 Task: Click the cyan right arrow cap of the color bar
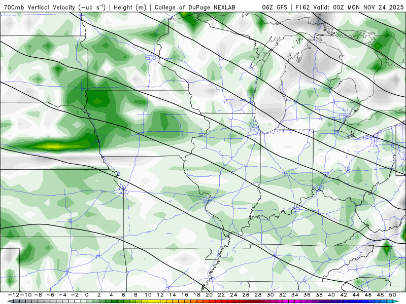[396, 301]
